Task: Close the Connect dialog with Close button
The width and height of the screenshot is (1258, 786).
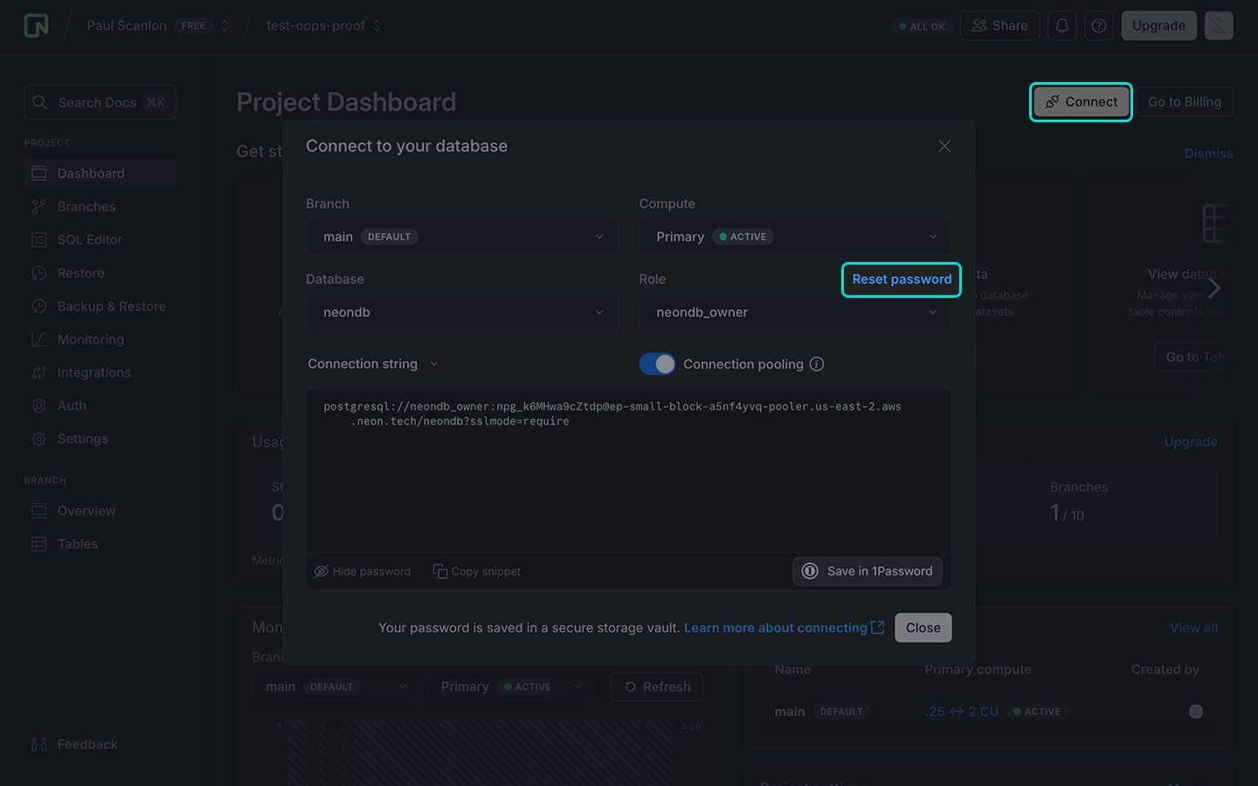Action: [x=923, y=627]
